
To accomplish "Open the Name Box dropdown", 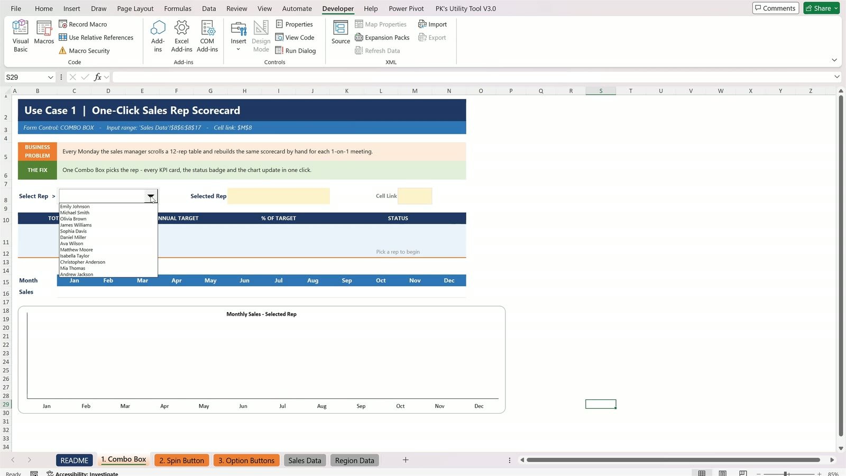I will pos(51,77).
